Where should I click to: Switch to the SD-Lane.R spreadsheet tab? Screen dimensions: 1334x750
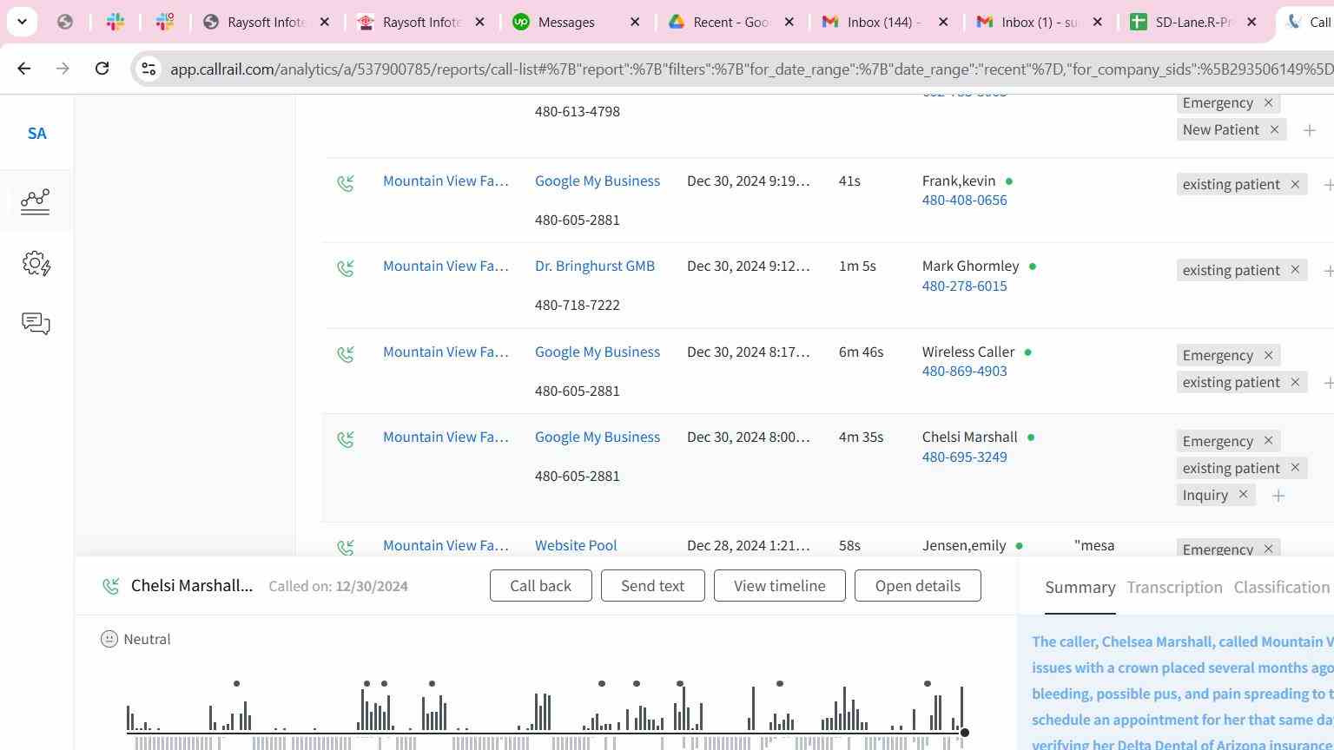pyautogui.click(x=1194, y=22)
